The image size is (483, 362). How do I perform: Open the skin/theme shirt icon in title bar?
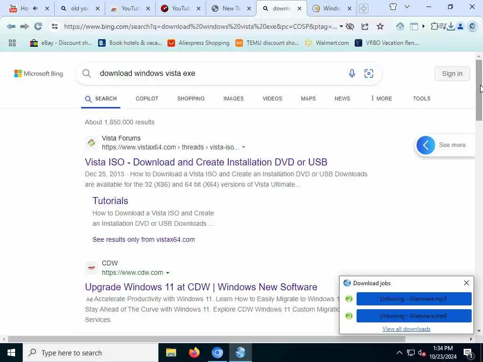[x=393, y=7]
